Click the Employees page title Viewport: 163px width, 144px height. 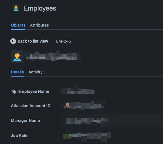[40, 8]
